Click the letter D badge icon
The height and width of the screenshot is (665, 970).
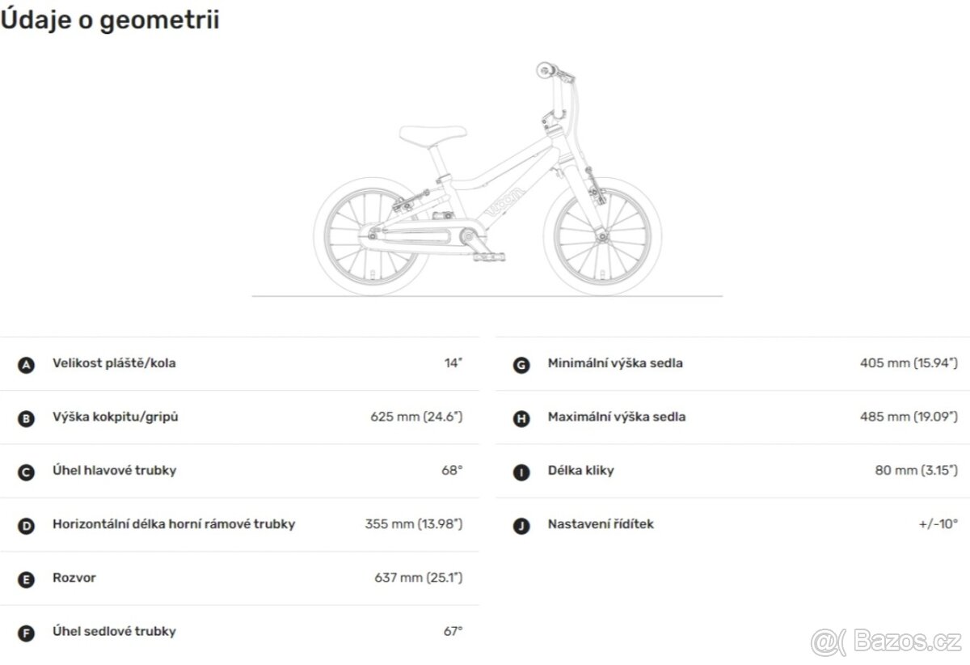[27, 527]
